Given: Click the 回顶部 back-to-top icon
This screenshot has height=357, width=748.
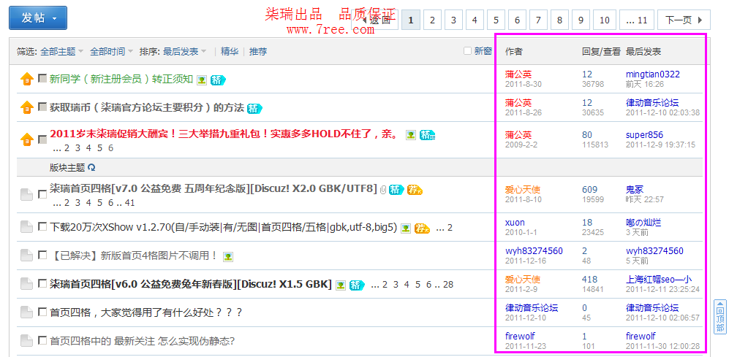Looking at the screenshot, I should 720,317.
